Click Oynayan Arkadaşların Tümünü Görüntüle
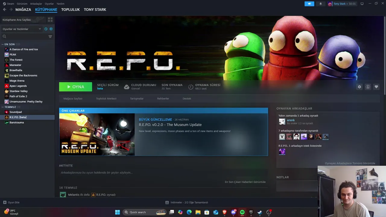 (x=350, y=163)
